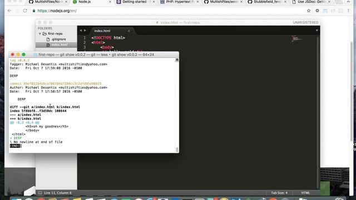This screenshot has height=200, width=356.
Task: Switch to the Multishifties/No- browser tab
Action: (47, 2)
